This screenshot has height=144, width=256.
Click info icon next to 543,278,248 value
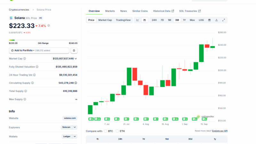coord(76,83)
